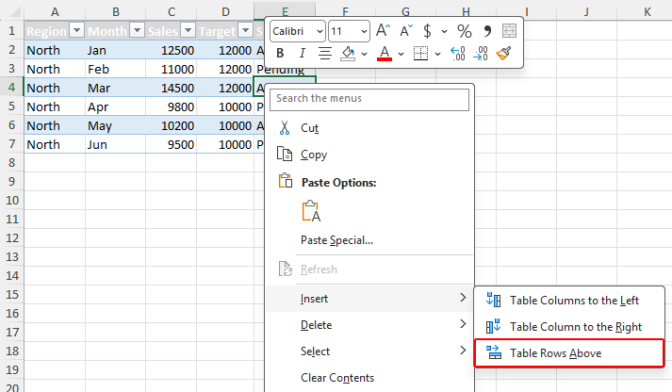Click cell with sales value 11000
Screen dimensions: 672x392
(x=171, y=69)
